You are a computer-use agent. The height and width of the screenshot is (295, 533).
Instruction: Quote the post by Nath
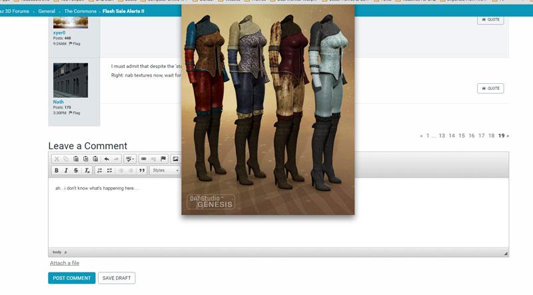point(490,89)
